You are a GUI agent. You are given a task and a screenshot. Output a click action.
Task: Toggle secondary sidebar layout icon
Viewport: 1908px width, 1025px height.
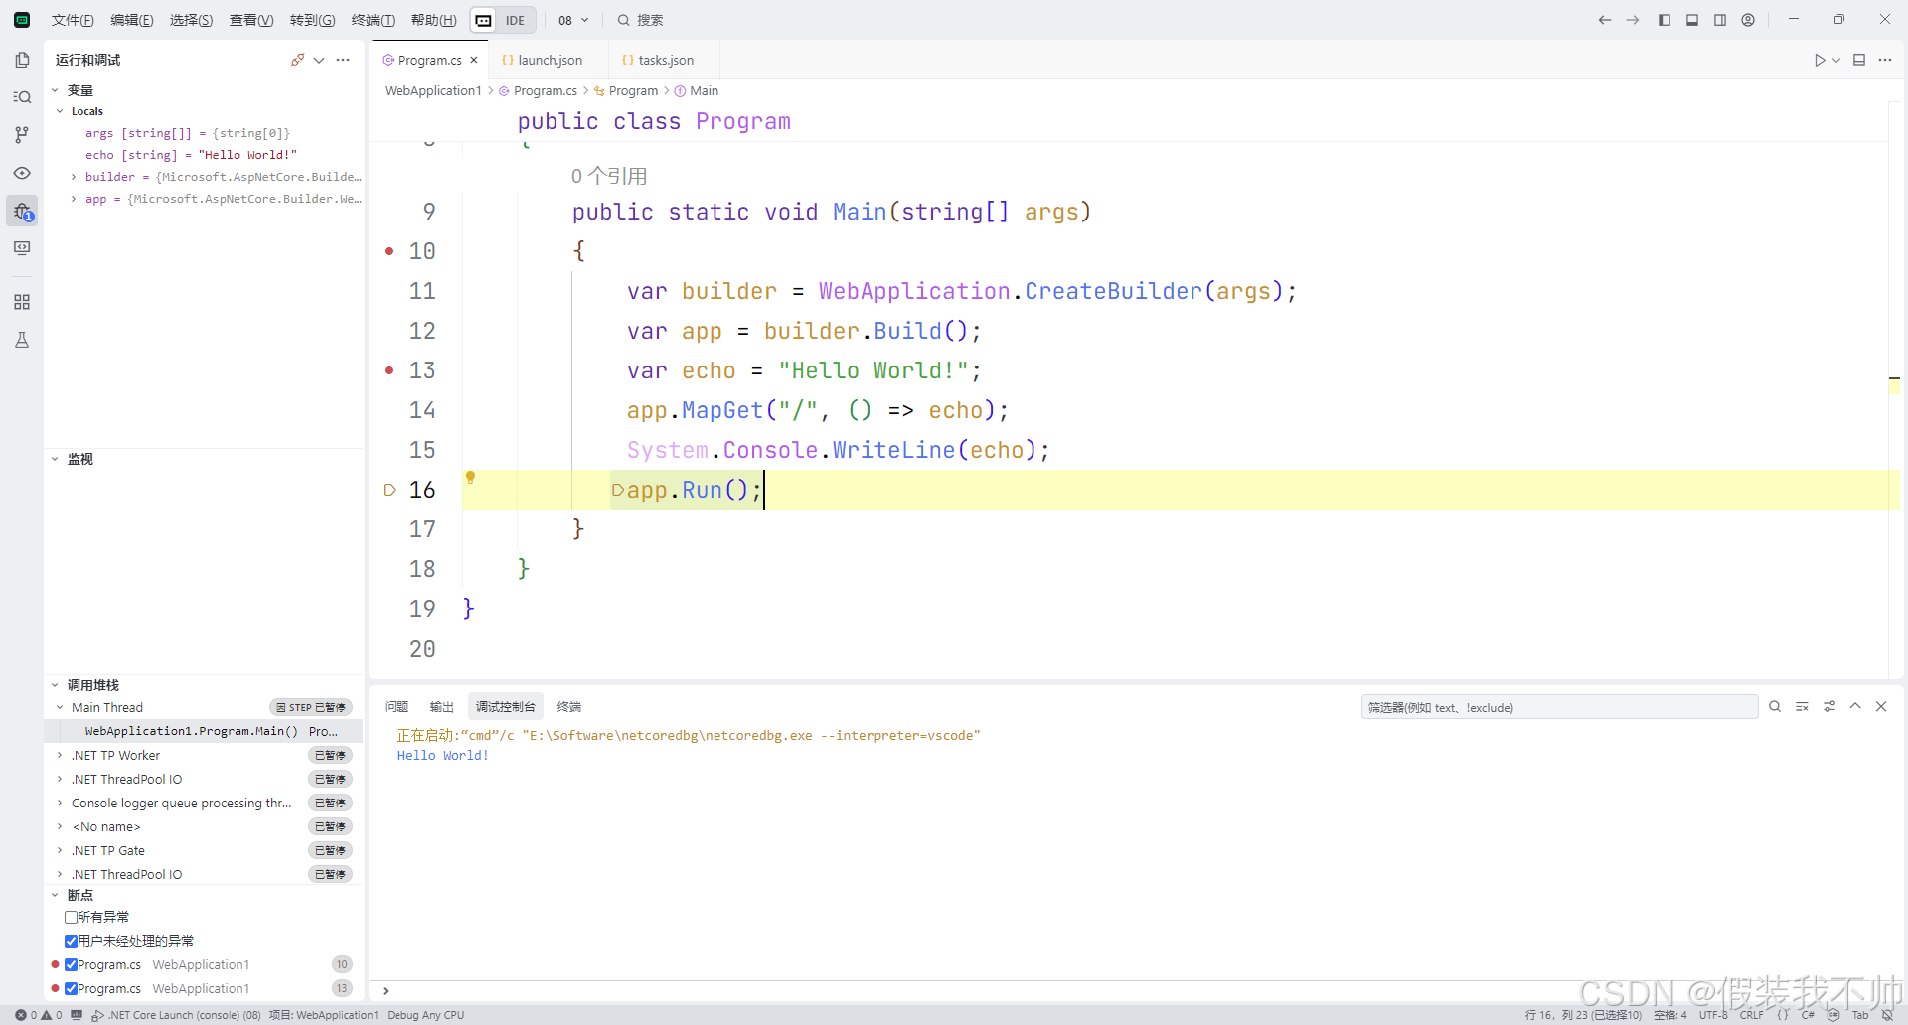pyautogui.click(x=1720, y=20)
